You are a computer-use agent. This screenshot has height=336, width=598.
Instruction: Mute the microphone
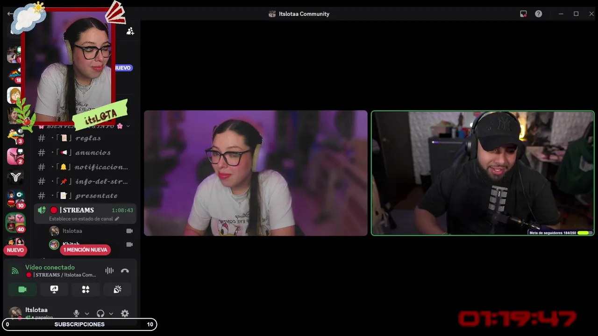click(77, 314)
